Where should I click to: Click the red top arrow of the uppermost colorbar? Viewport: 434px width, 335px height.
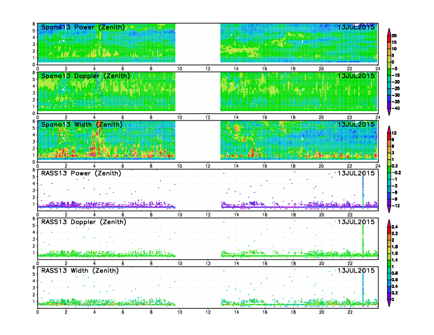pos(389,30)
